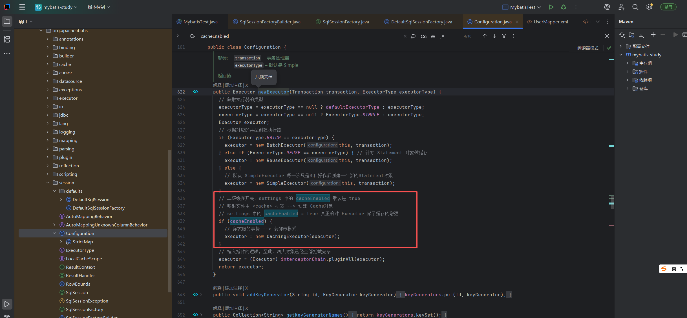Open MybatisTest run configuration dropdown
This screenshot has width=687, height=318.
(522, 7)
